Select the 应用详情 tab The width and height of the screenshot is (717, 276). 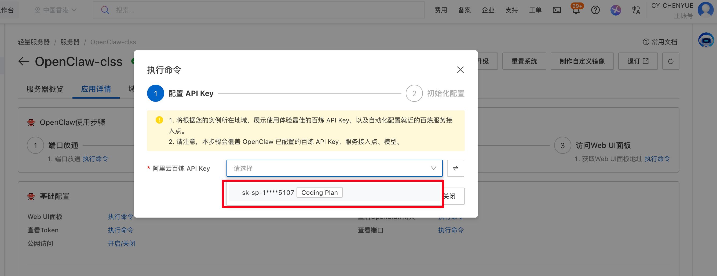[96, 89]
